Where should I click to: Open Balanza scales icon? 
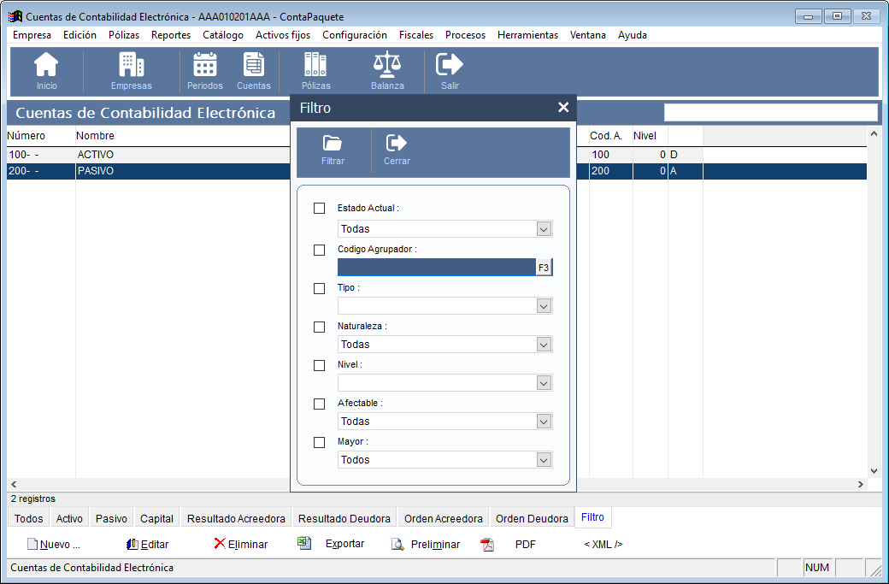tap(387, 64)
